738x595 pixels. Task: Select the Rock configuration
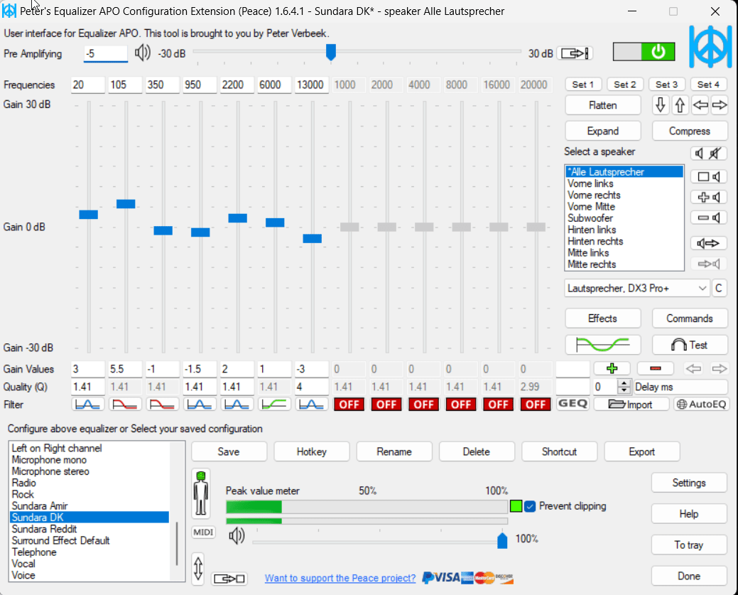pyautogui.click(x=89, y=494)
